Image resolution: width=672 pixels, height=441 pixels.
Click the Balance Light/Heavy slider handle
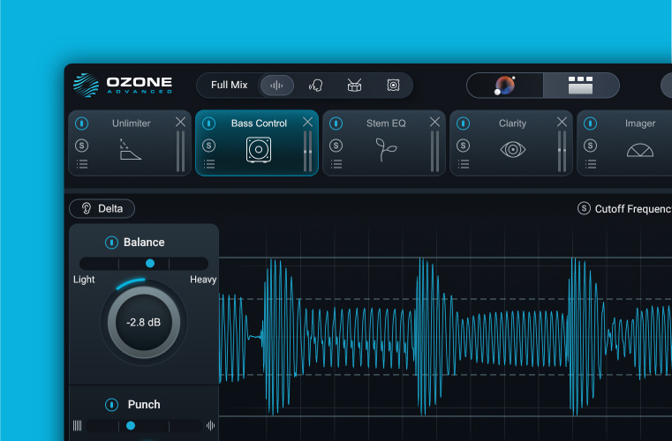pos(150,264)
